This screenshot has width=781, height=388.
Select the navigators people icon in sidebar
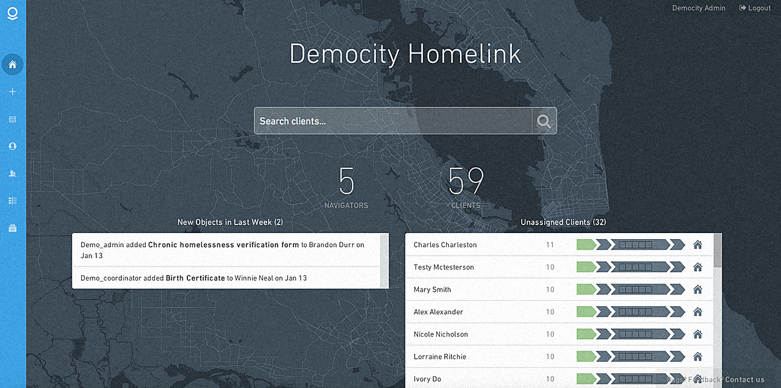click(12, 173)
